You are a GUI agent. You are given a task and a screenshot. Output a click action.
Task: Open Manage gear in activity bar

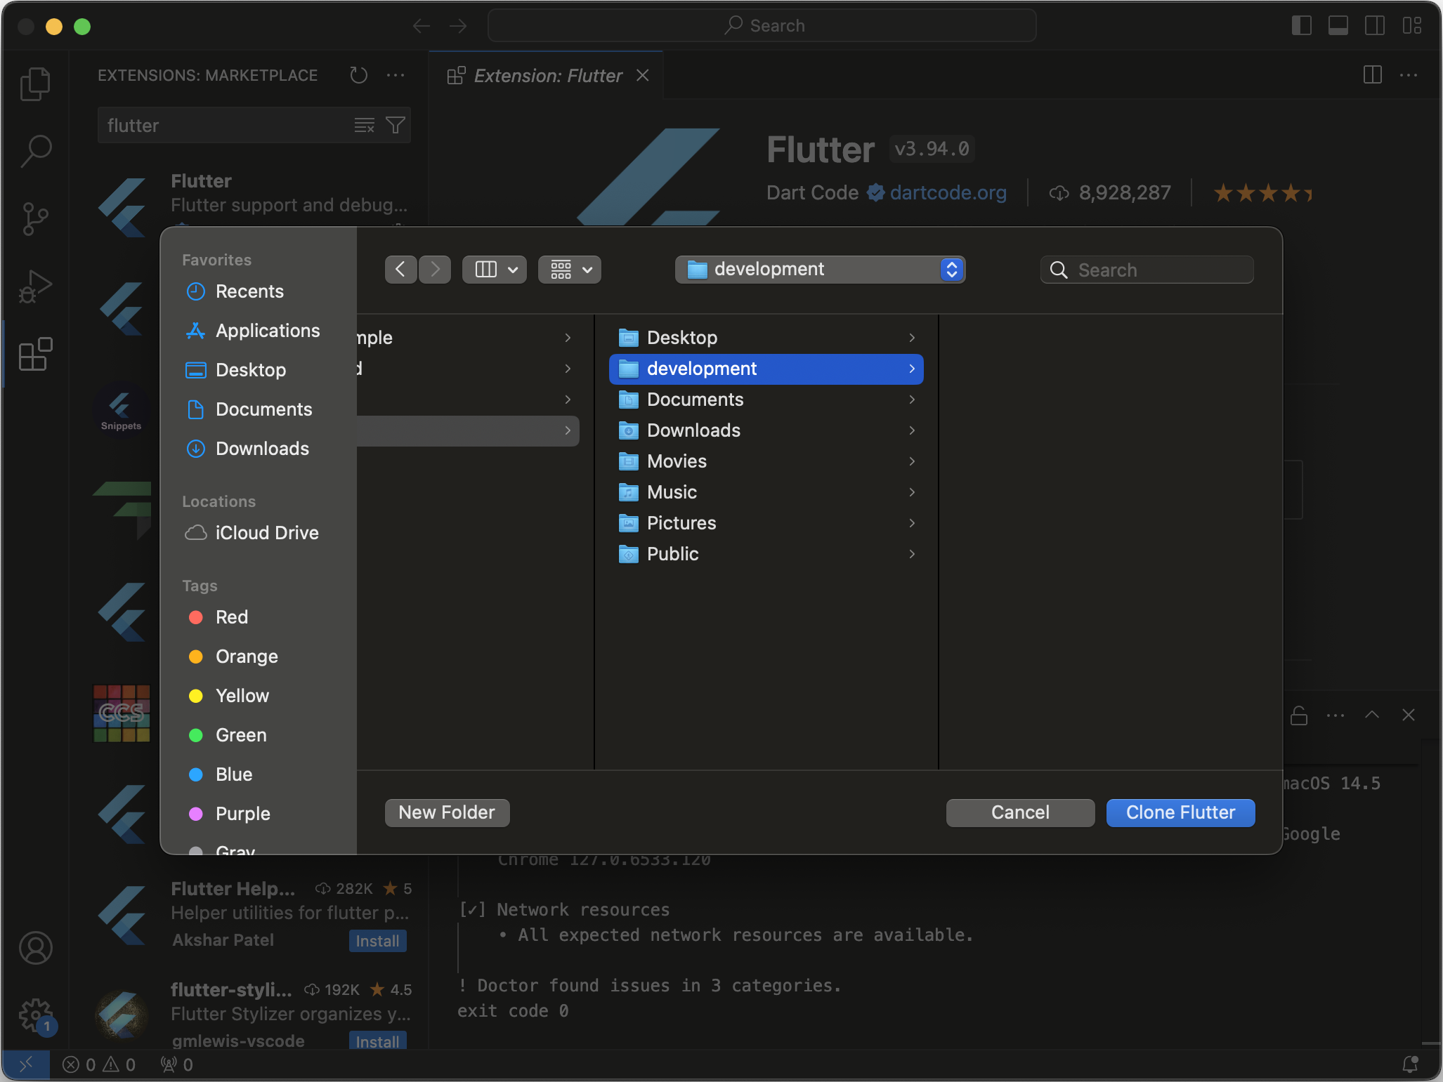tap(35, 1015)
